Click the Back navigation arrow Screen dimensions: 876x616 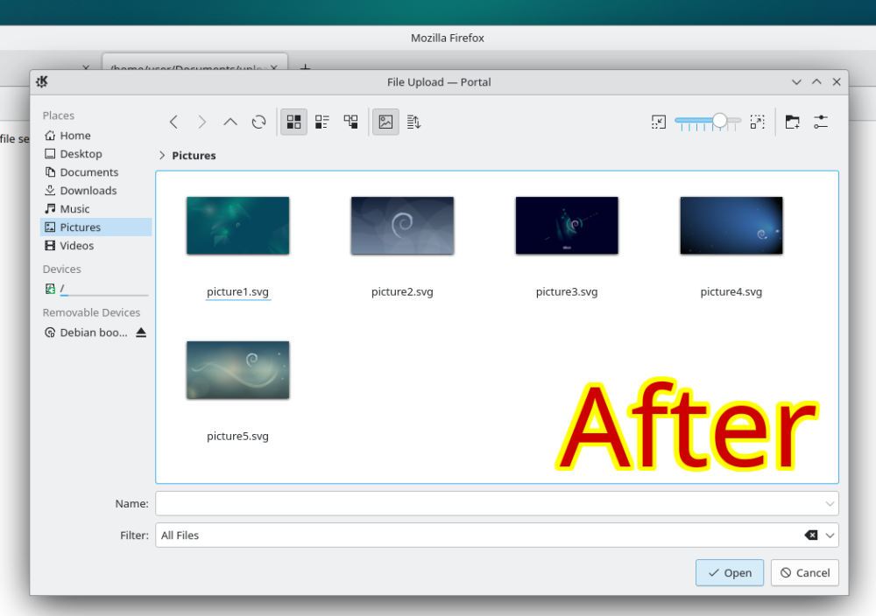(173, 122)
